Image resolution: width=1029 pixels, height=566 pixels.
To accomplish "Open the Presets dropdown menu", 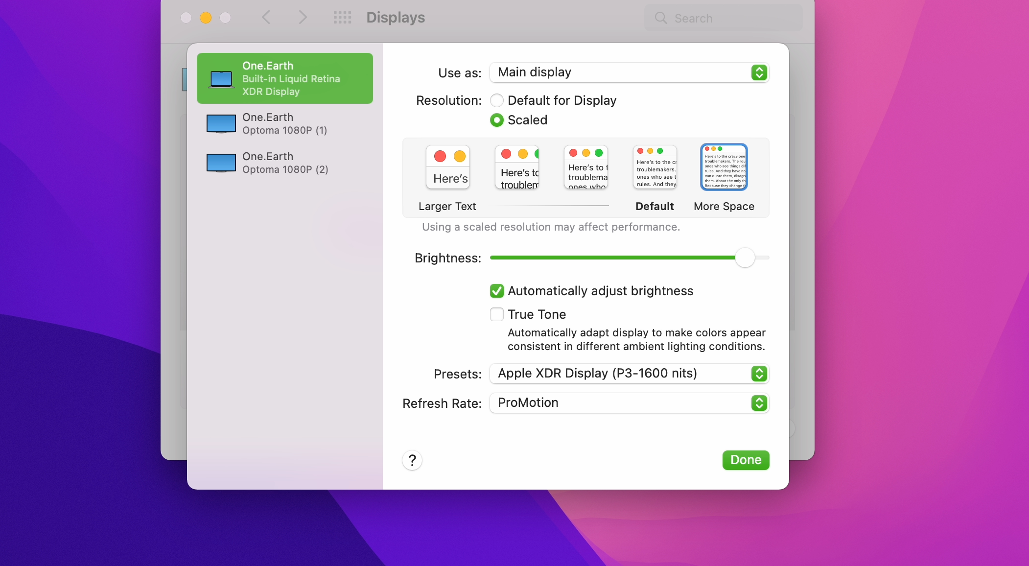I will pos(629,374).
